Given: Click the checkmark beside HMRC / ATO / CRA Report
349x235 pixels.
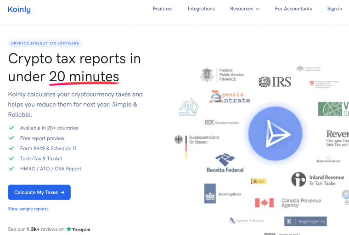Looking at the screenshot, I should 11,169.
